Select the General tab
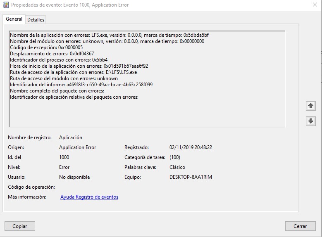This screenshot has height=237, width=322. (14, 19)
